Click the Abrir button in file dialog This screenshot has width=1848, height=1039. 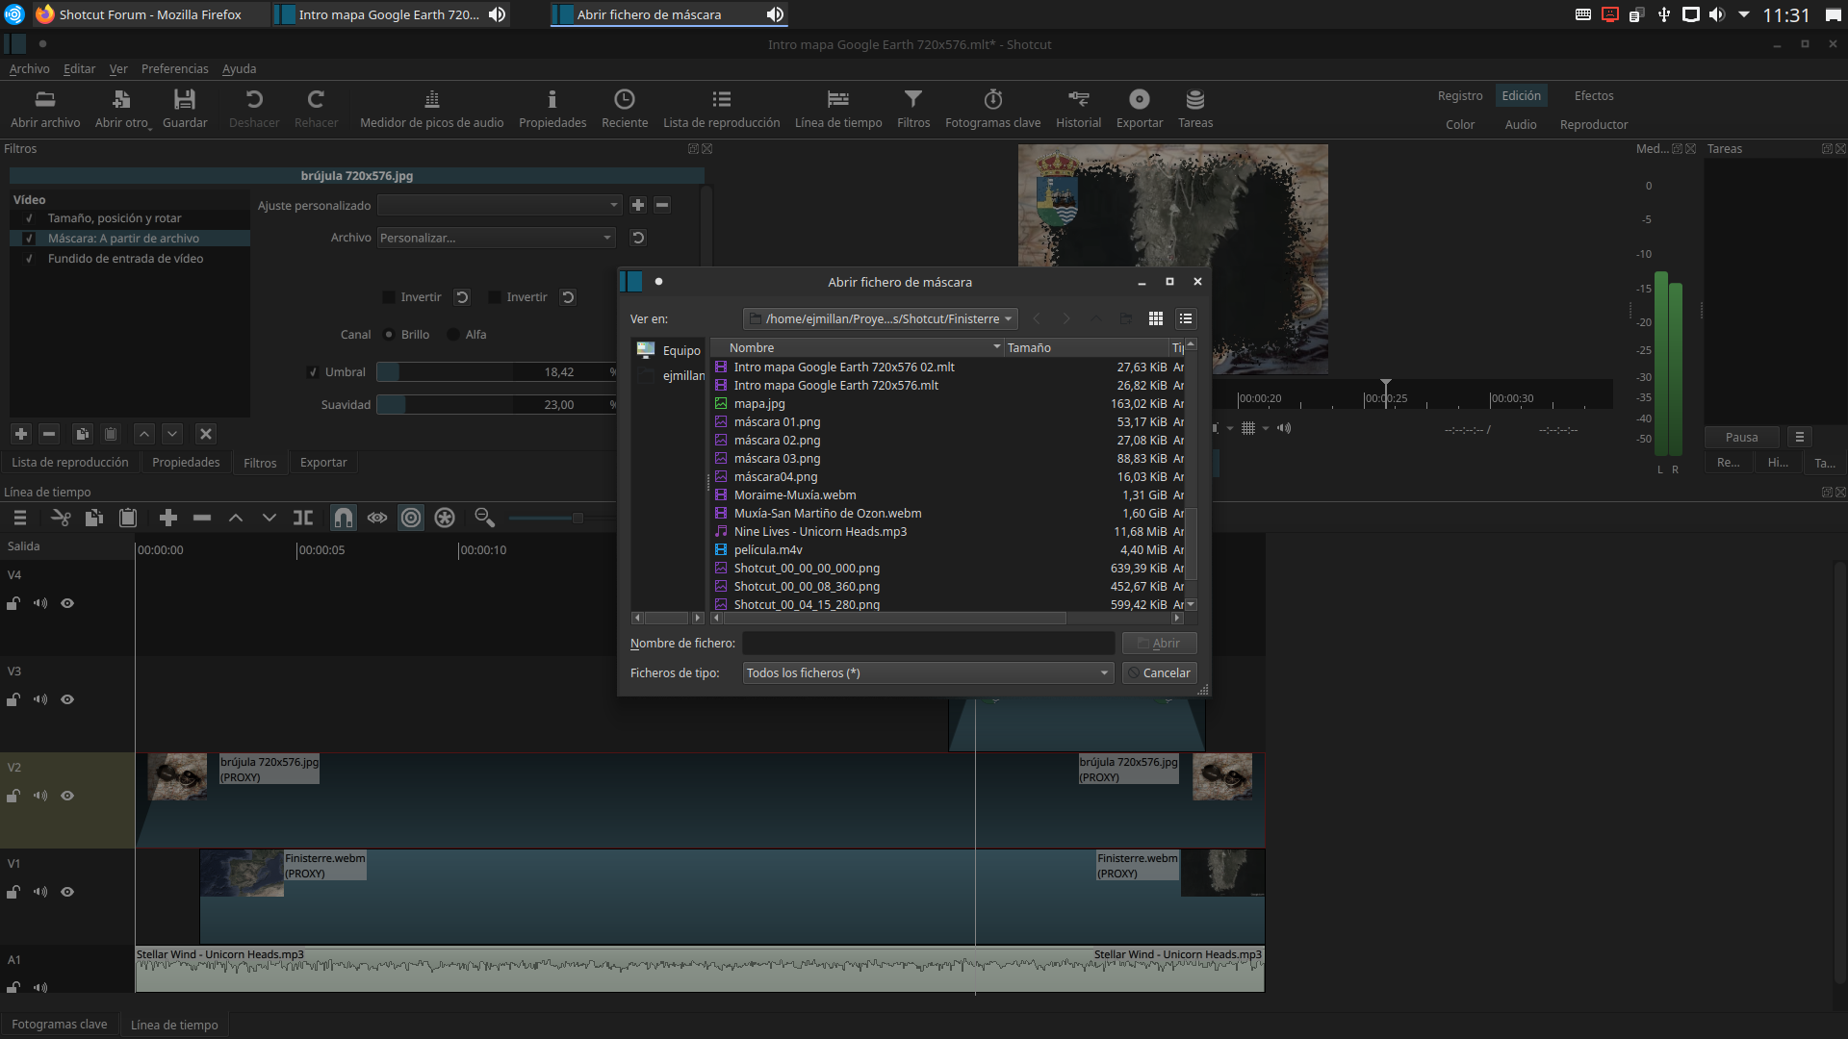pyautogui.click(x=1159, y=643)
